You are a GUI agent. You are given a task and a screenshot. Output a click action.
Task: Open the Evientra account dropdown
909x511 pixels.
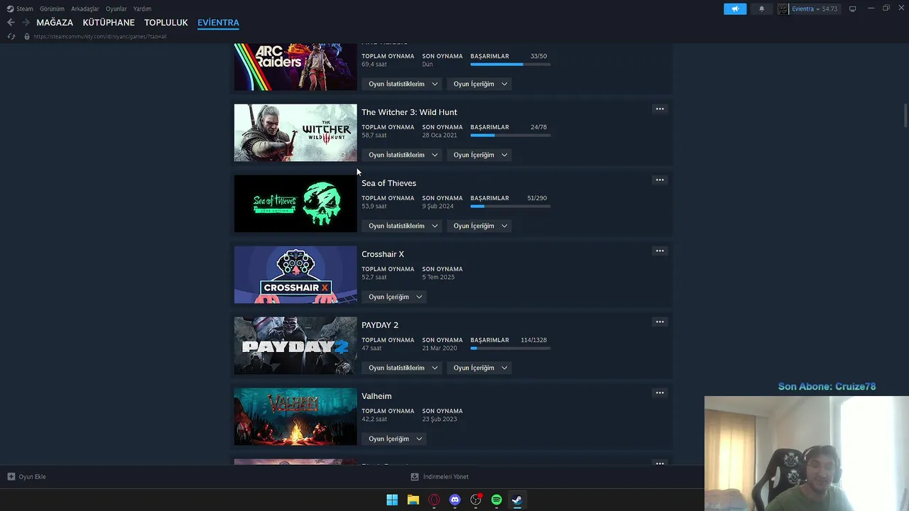coord(815,9)
